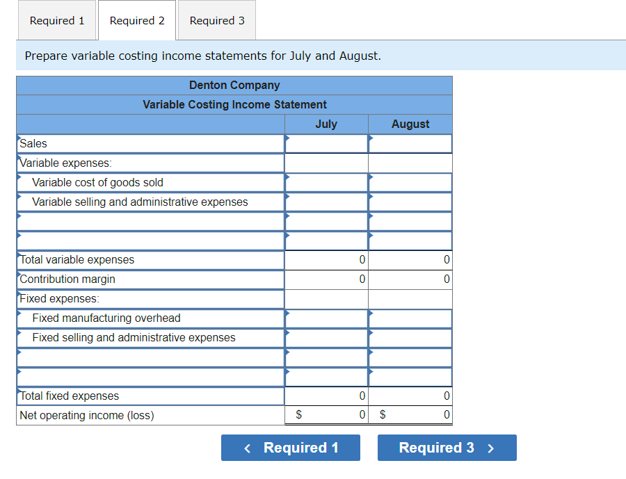Switch to the Required 3 tab
626x479 pixels.
(216, 20)
